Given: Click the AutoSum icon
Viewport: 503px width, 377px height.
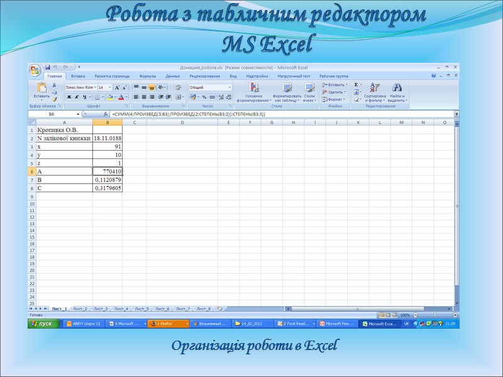Looking at the screenshot, I should point(357,84).
